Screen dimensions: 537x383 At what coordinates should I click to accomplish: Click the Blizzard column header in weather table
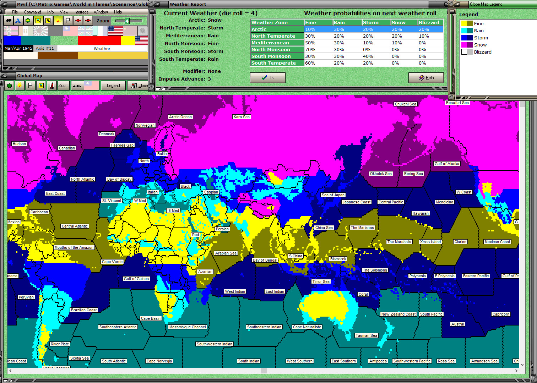(430, 22)
